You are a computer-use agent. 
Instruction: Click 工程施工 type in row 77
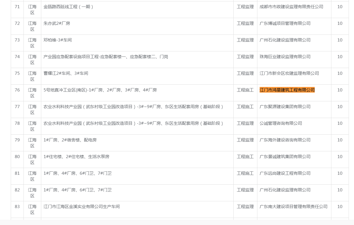tap(245, 107)
